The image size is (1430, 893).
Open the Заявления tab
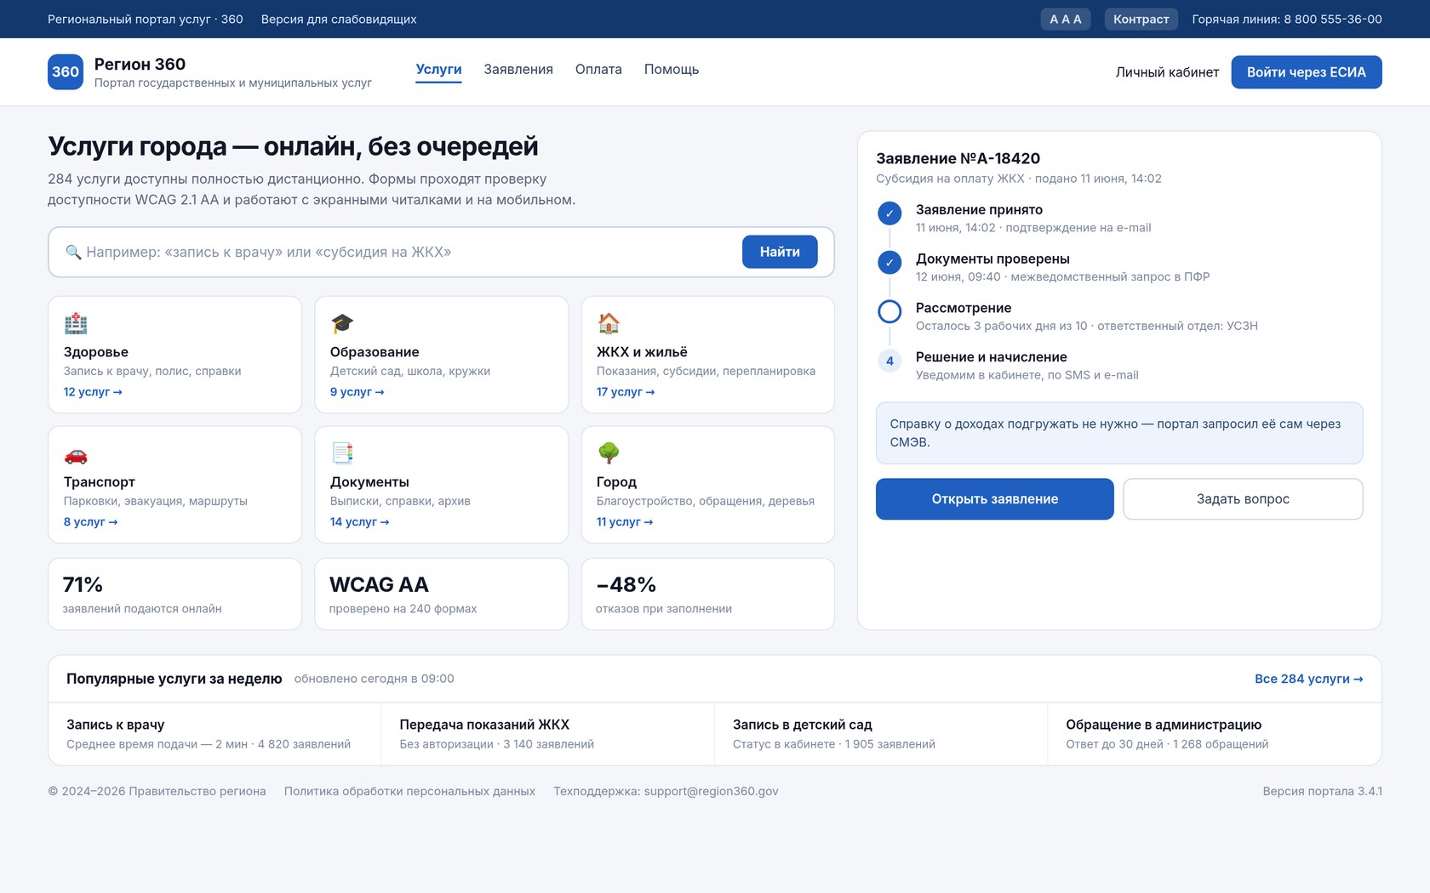pyautogui.click(x=518, y=70)
